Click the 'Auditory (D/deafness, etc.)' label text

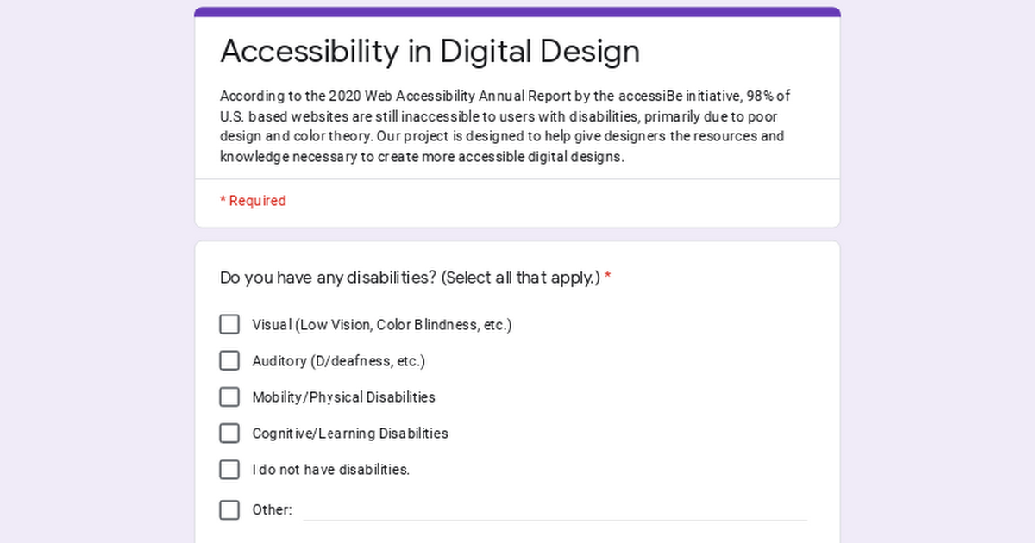[339, 361]
